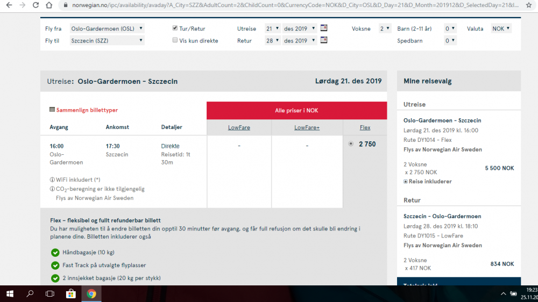Image resolution: width=538 pixels, height=302 pixels.
Task: Open the Windows Start menu
Action: point(10,294)
